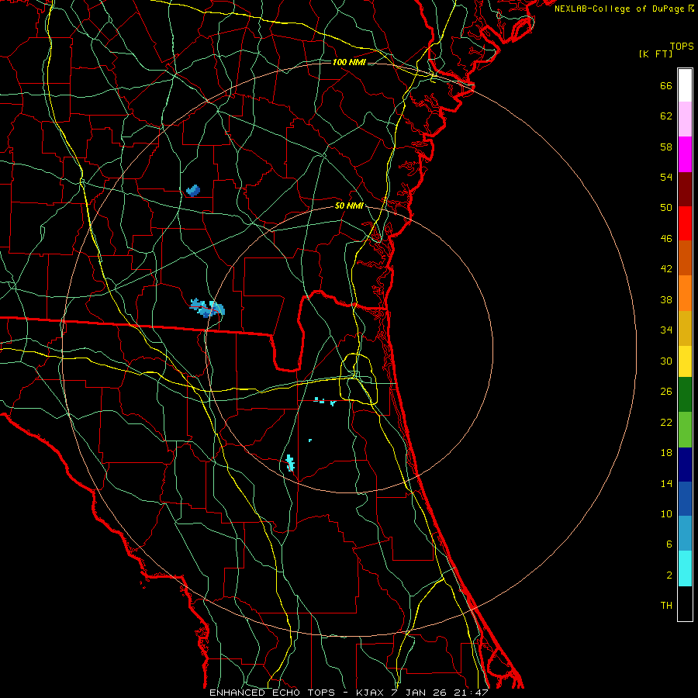Viewport: 698px width, 698px height.
Task: Click the legend value "30"
Action: (x=666, y=361)
